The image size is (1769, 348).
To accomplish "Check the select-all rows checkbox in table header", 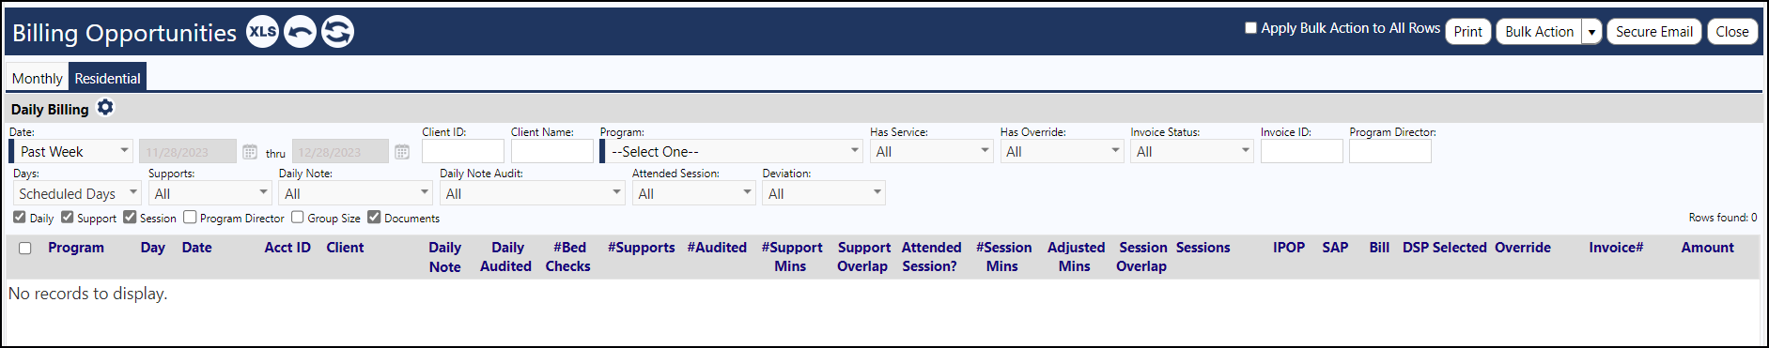I will 25,249.
